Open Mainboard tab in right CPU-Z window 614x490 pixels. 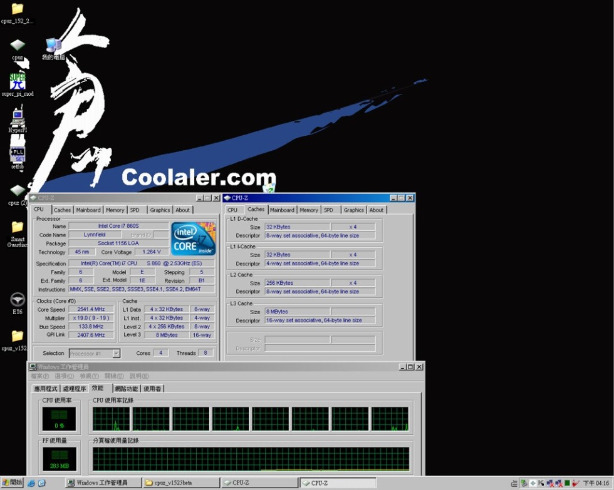coord(282,210)
